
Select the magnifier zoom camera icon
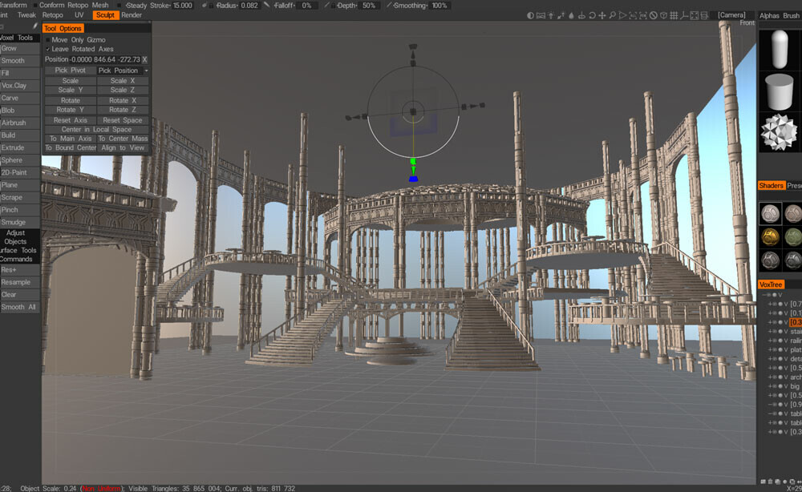click(612, 16)
